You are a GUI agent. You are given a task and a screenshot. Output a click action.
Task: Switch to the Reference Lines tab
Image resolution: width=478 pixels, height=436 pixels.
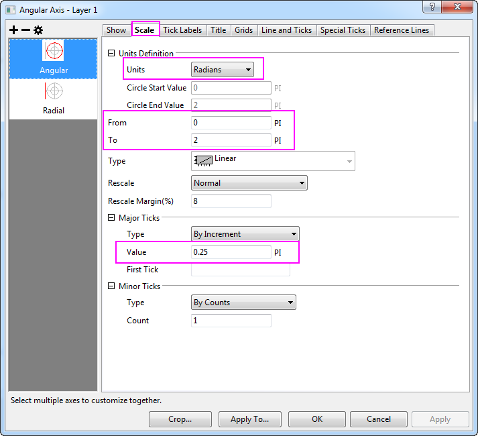click(402, 30)
